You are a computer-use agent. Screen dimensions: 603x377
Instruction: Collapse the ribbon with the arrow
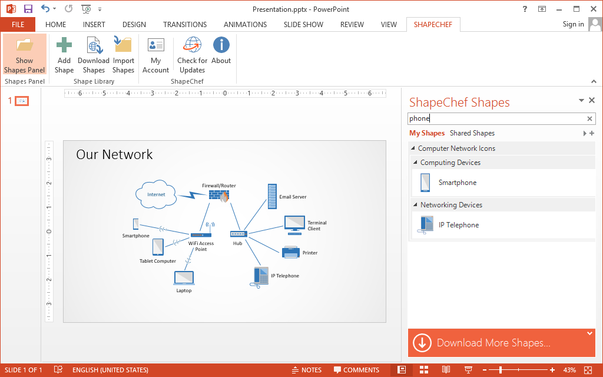(594, 81)
